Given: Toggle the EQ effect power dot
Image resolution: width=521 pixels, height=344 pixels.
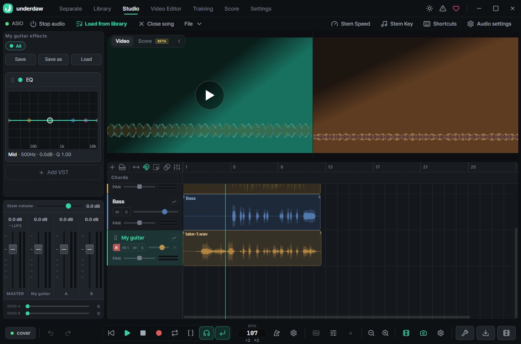Looking at the screenshot, I should [x=20, y=80].
